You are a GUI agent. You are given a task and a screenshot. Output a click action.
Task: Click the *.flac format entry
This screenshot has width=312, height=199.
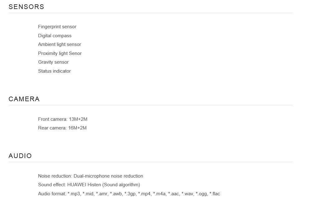215,194
